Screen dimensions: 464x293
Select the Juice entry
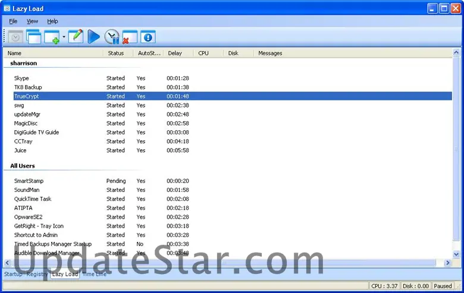[20, 150]
